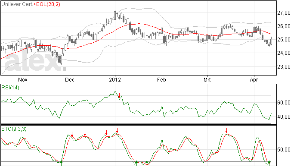Click the 50,00 stochastic axis value
Screen dimensions: 297x167
(284, 150)
